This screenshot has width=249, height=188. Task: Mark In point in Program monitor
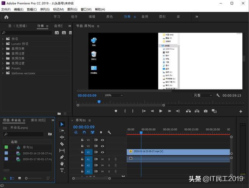(x=125, y=111)
